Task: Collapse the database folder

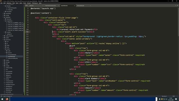Action: click(x=3, y=17)
